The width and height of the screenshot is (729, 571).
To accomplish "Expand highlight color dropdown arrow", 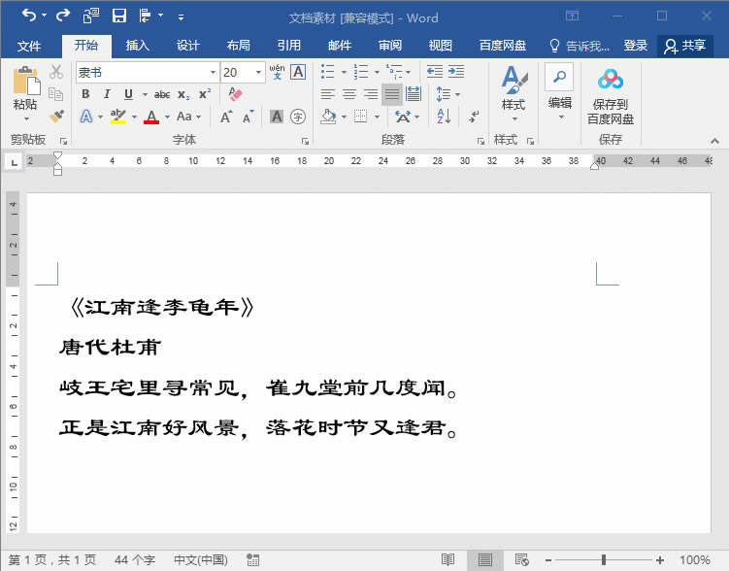I will (134, 117).
